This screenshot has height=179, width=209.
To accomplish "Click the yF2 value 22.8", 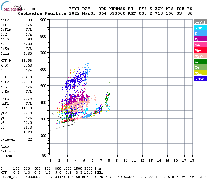I will coord(28,113).
